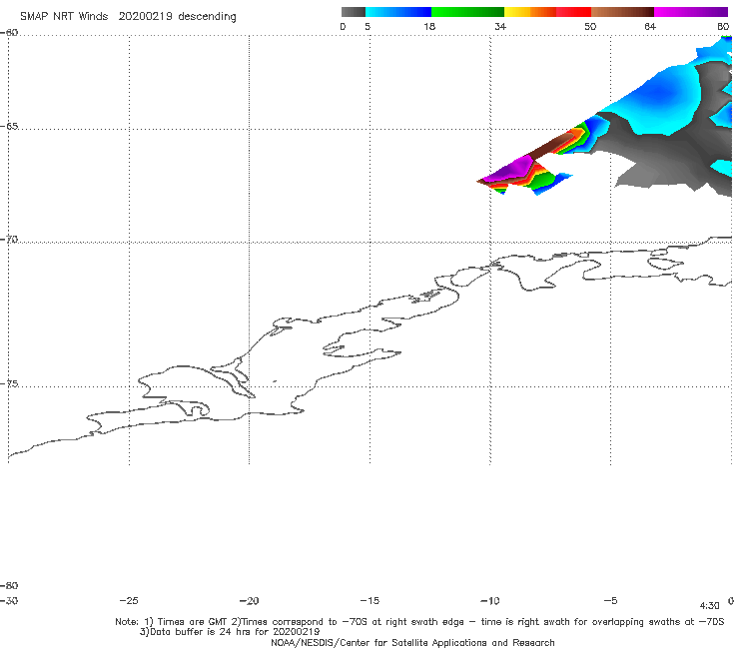
Task: Click the 'Note: 1) Times are GMT' line
Action: click(x=419, y=622)
